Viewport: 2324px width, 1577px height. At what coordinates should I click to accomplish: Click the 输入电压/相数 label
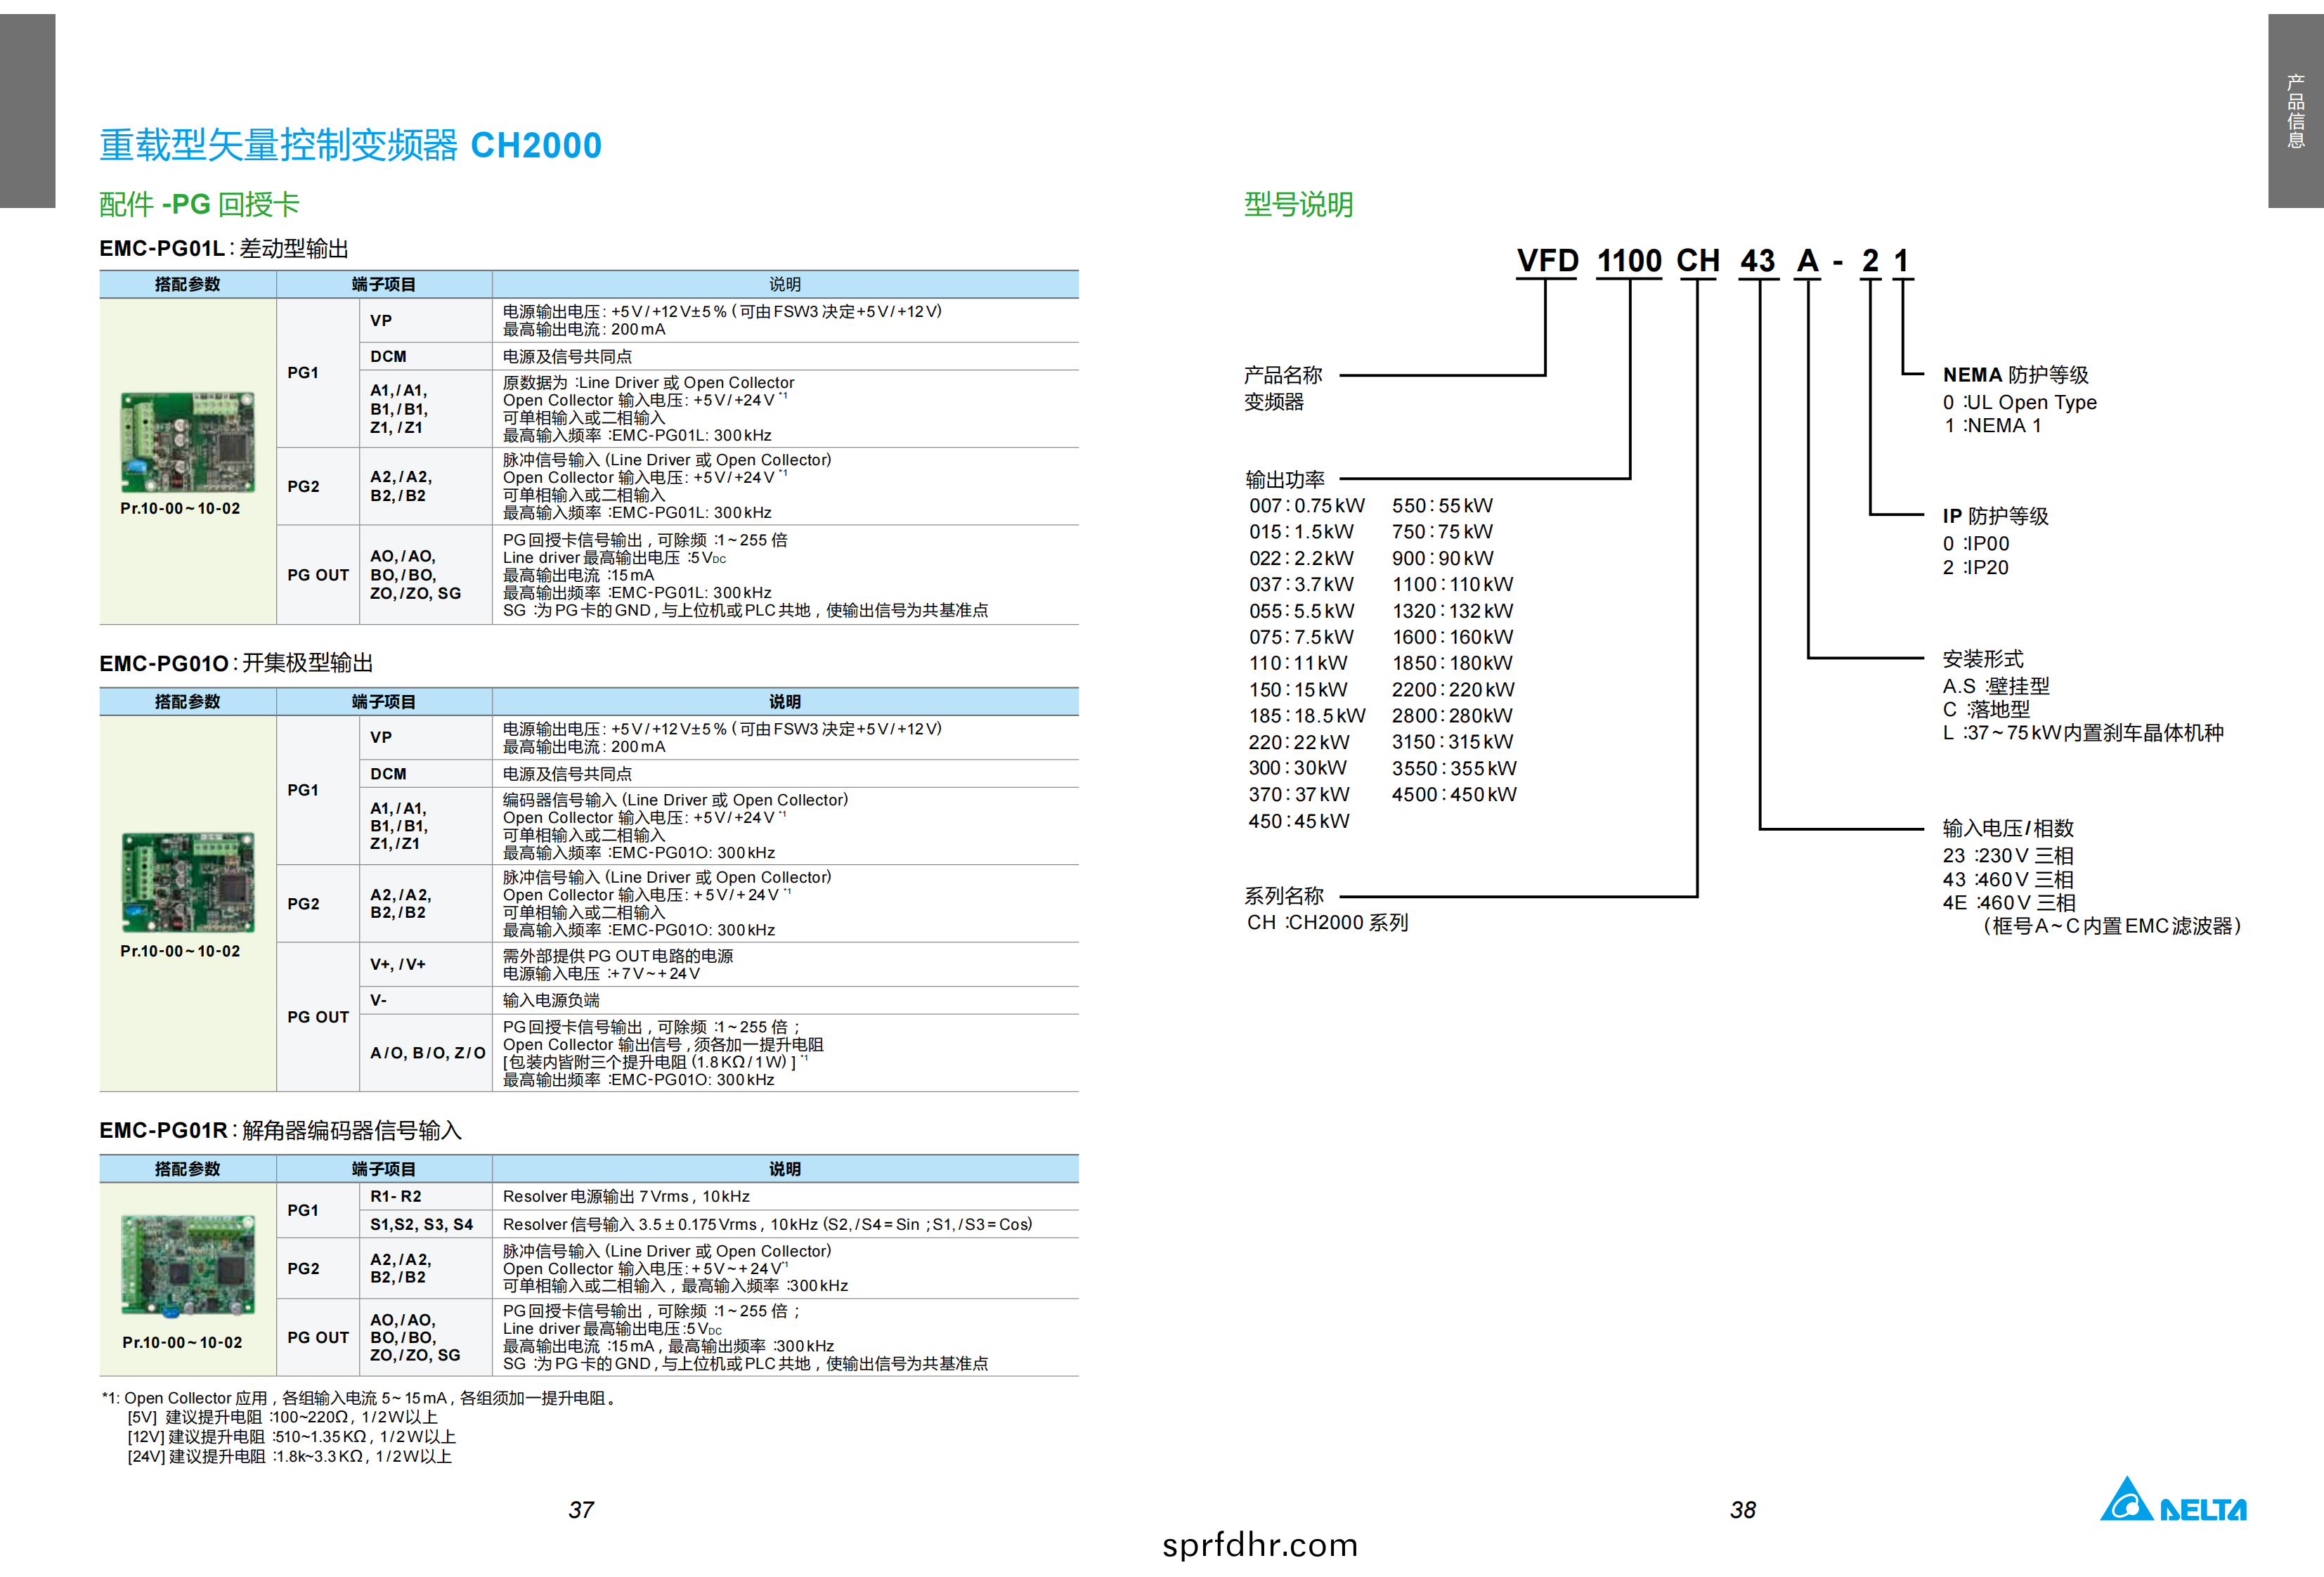pos(2008,828)
